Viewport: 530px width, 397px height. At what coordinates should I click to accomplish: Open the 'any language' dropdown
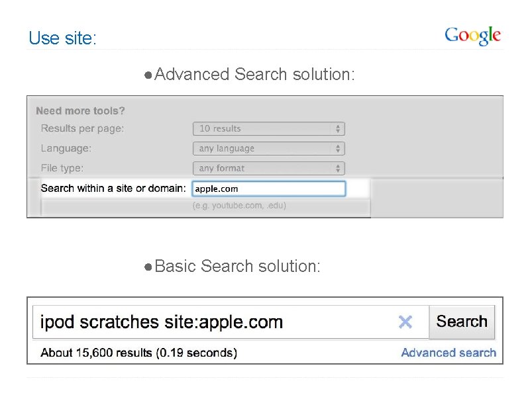coord(268,149)
